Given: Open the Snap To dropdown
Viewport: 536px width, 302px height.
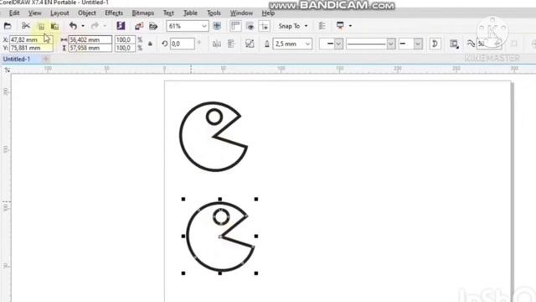Looking at the screenshot, I should pyautogui.click(x=292, y=26).
